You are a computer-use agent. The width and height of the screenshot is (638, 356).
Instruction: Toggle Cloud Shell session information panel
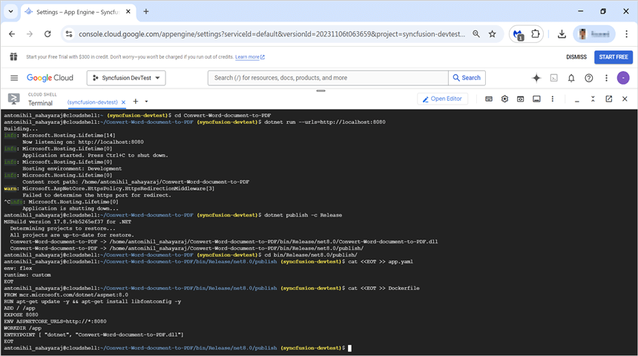tap(536, 99)
